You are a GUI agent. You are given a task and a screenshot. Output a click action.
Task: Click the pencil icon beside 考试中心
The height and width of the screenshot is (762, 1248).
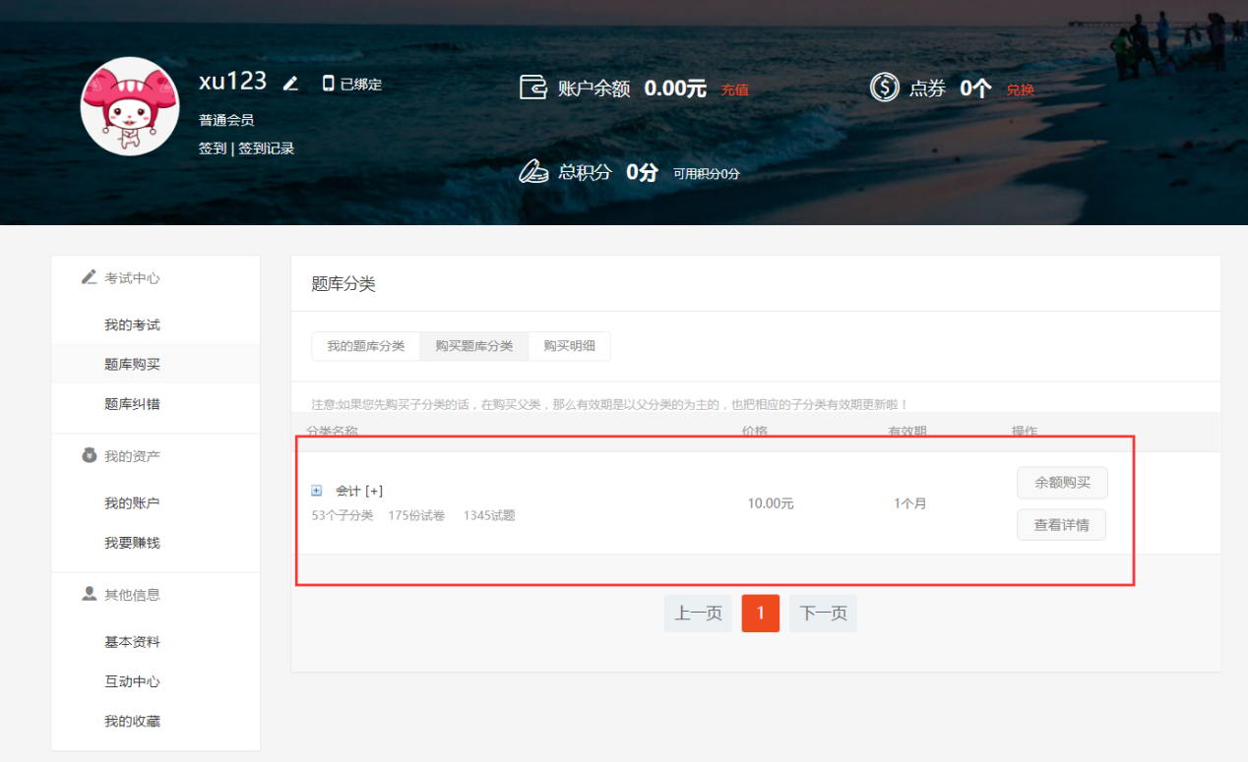(x=88, y=276)
